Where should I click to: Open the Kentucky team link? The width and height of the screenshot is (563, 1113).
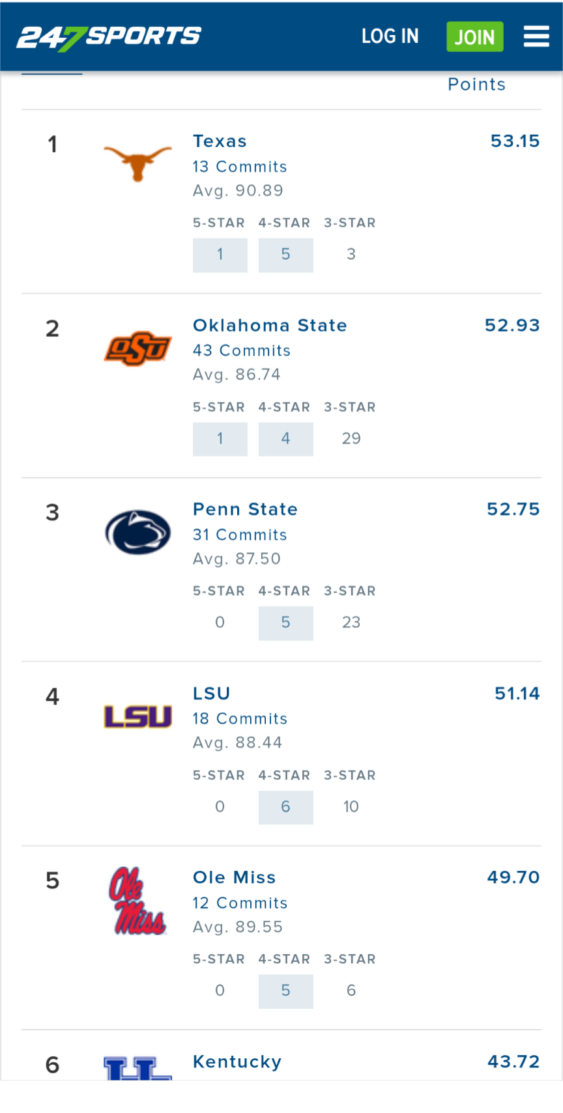tap(237, 1062)
